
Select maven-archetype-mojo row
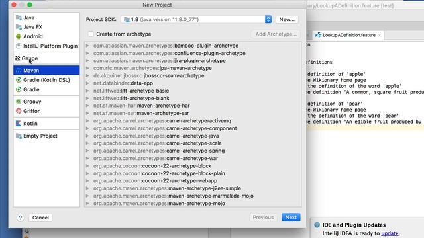pyautogui.click(x=193, y=204)
